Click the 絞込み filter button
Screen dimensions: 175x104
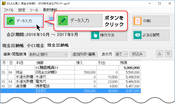138,54
